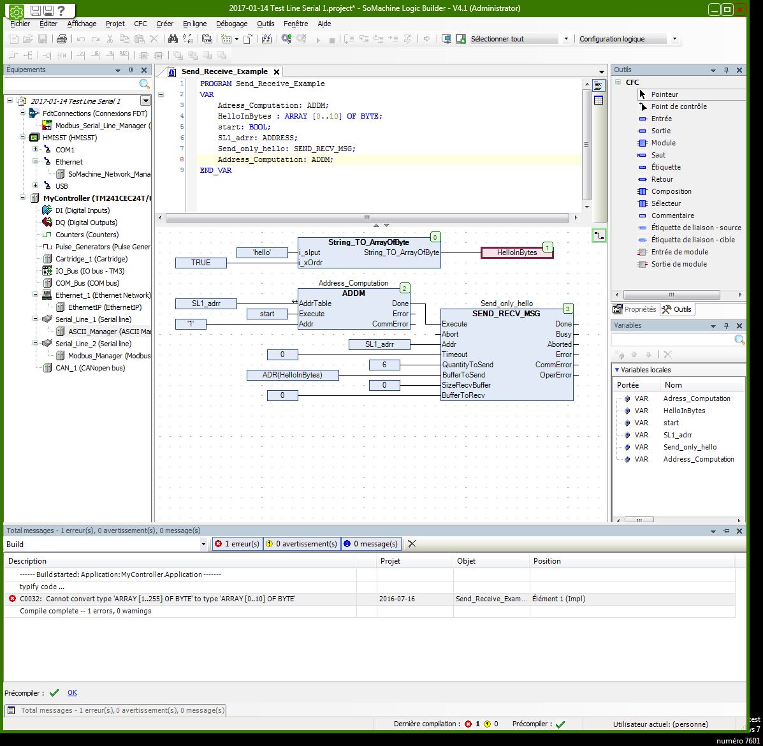Click the OK link next to Précompiler
The image size is (763, 746).
pyautogui.click(x=72, y=692)
